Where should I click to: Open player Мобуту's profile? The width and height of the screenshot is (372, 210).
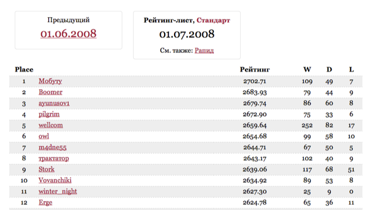[x=50, y=81]
